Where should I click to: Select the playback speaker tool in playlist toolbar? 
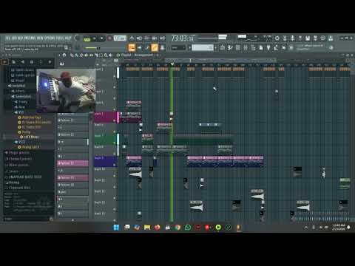pos(111,55)
